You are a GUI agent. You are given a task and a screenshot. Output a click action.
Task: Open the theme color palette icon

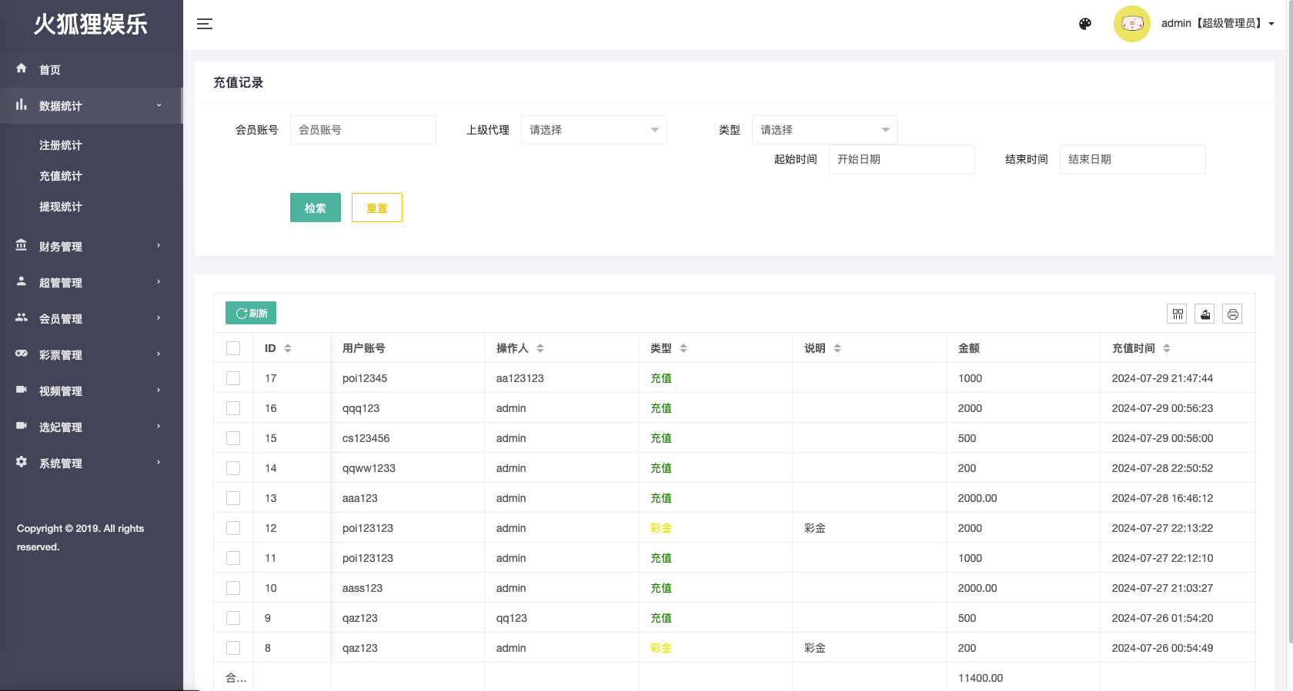point(1085,24)
